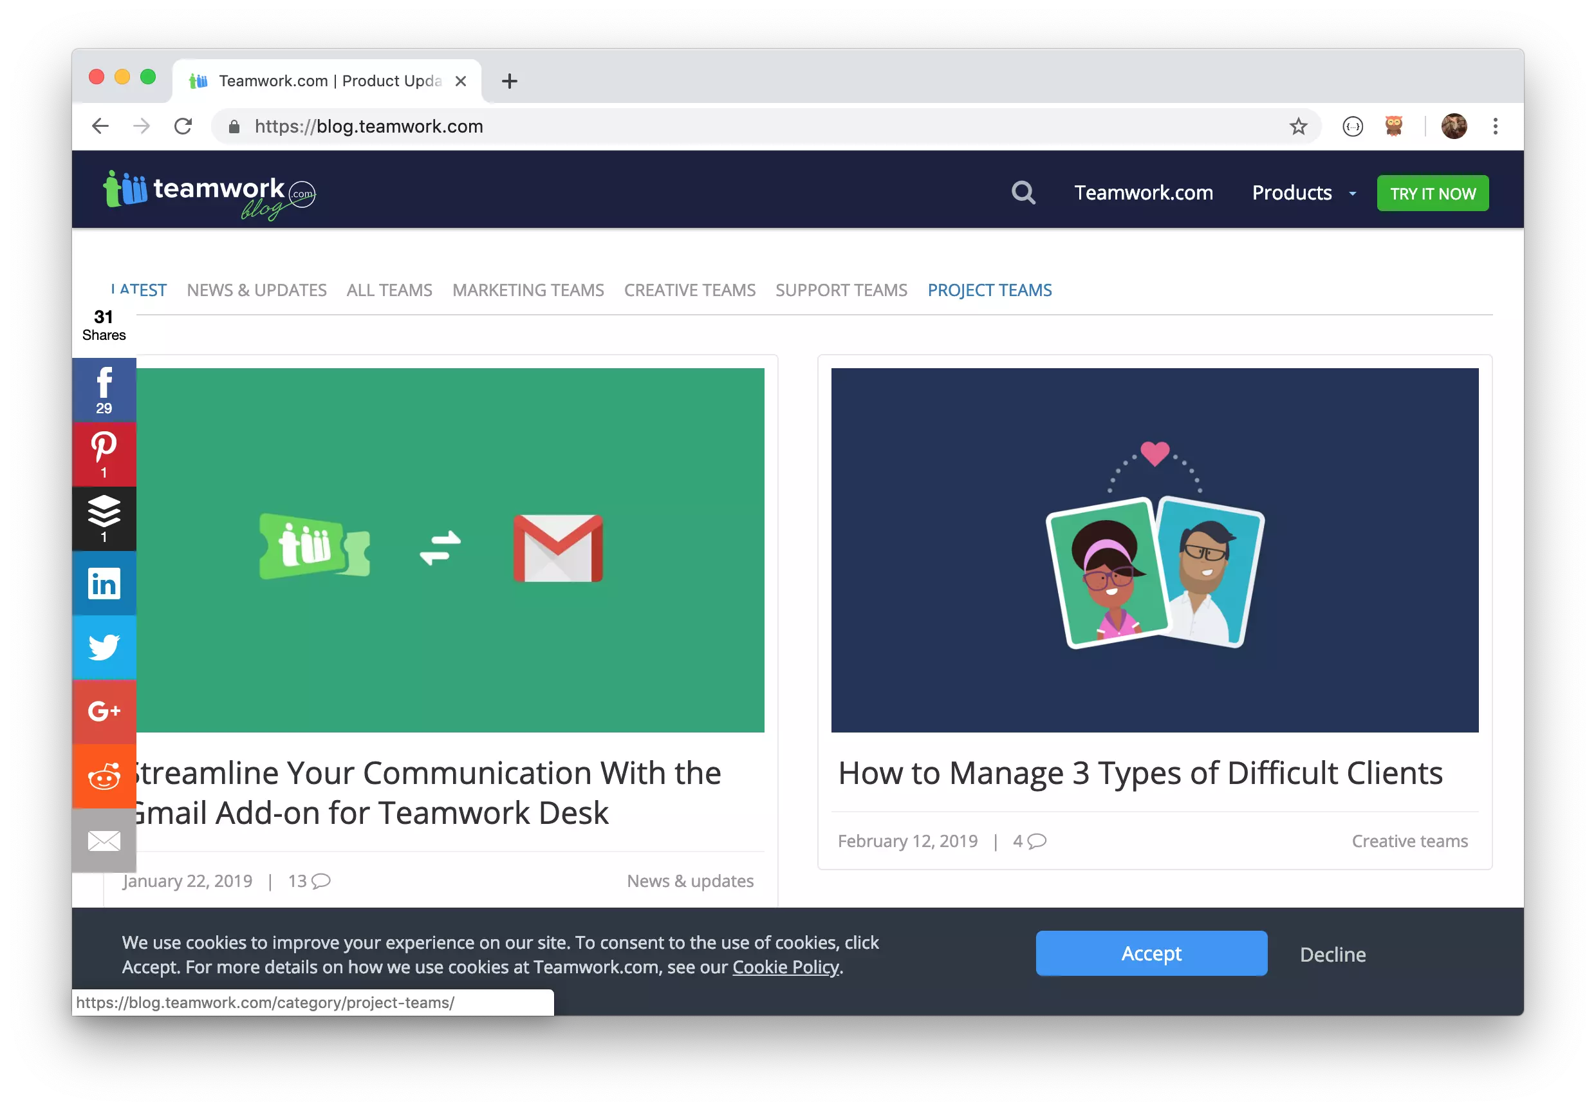Click the February 12, 2019 date
This screenshot has height=1111, width=1596.
[908, 841]
